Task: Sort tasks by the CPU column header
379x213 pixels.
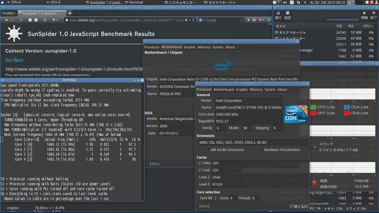Action: coord(367,26)
